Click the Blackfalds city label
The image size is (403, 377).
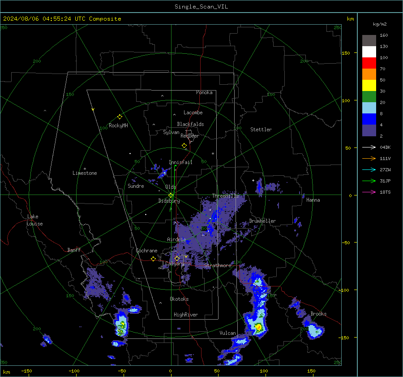click(190, 124)
